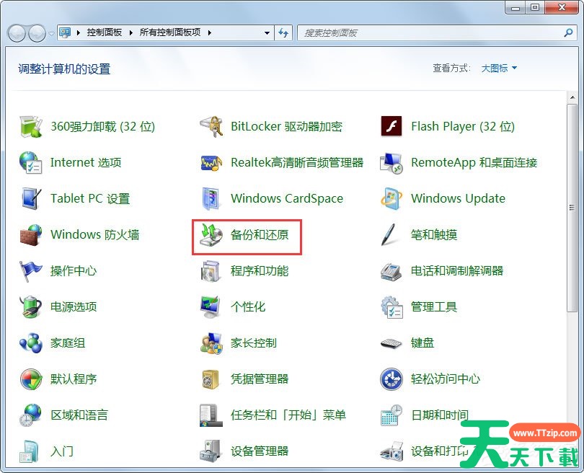The height and width of the screenshot is (473, 584).
Task: Open the 管理工具 gear icon
Action: (x=391, y=307)
